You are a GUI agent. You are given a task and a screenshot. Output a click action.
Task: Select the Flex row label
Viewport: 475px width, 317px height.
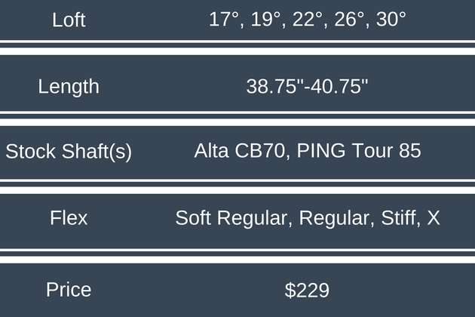(x=69, y=219)
